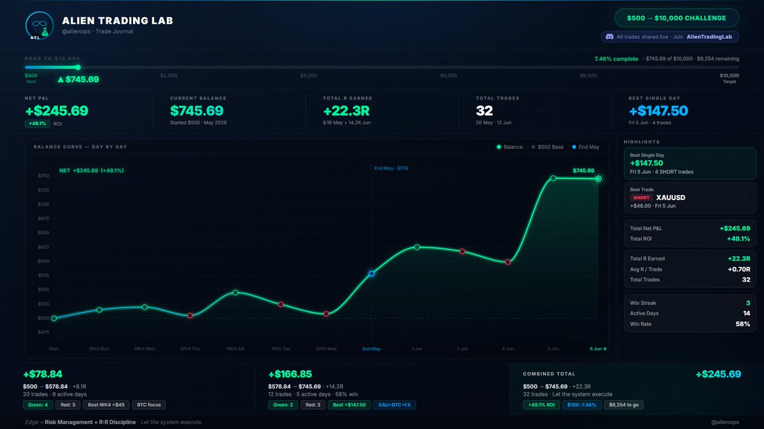
Task: Click the Active Days 14 row
Action: coord(690,313)
